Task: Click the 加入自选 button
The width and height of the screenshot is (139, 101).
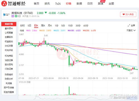Action: coord(128,14)
